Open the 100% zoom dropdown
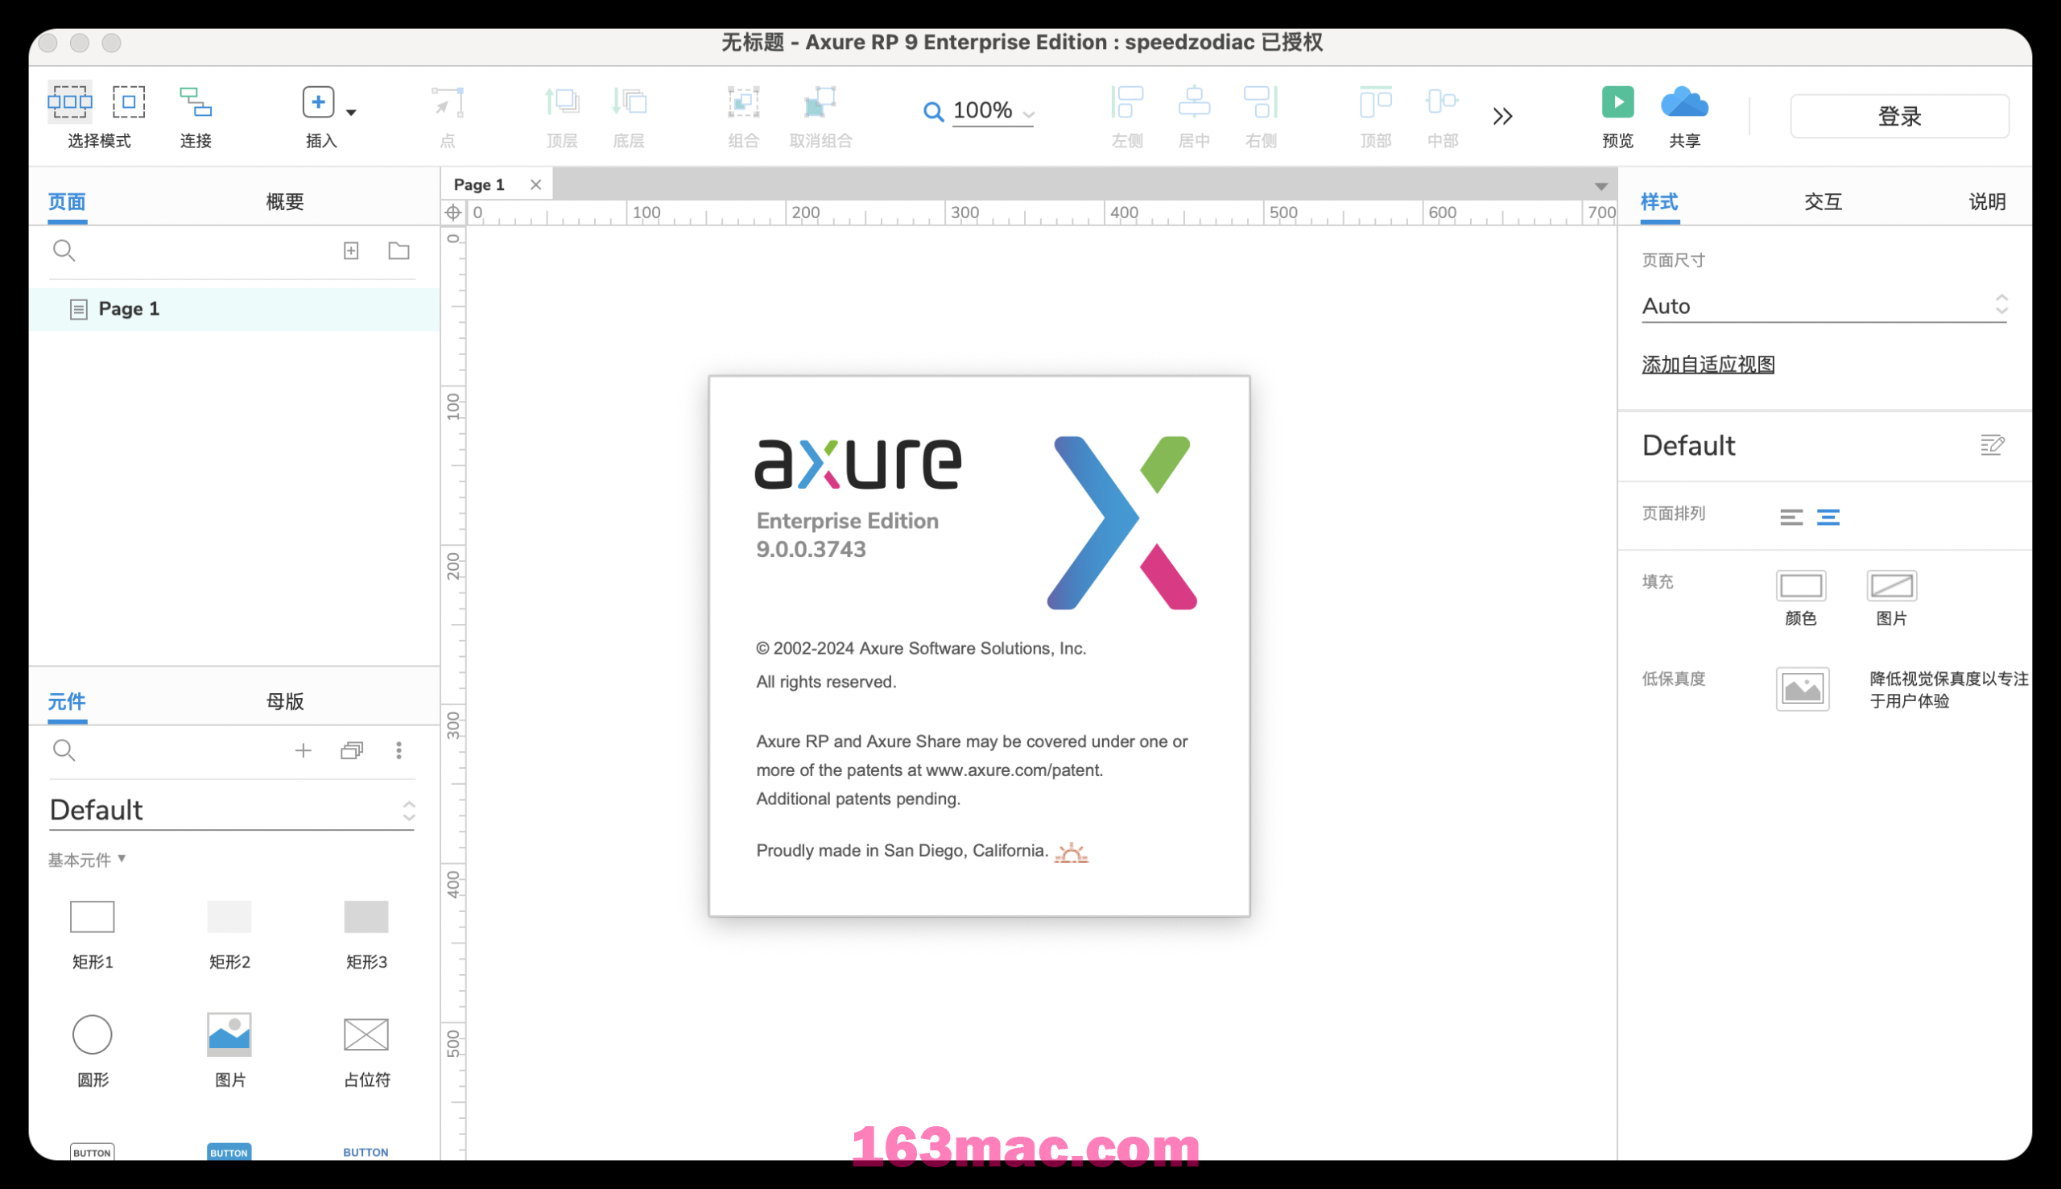Image resolution: width=2061 pixels, height=1189 pixels. [x=1030, y=114]
